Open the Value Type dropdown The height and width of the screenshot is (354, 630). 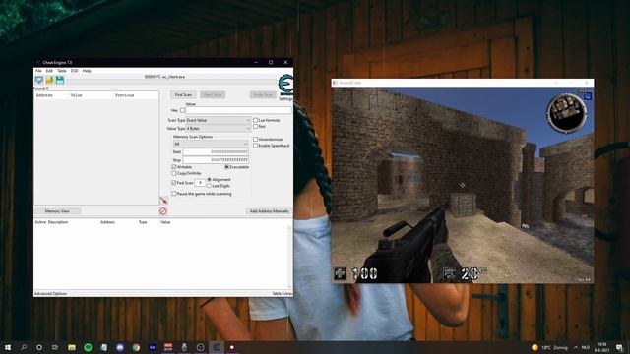point(218,129)
